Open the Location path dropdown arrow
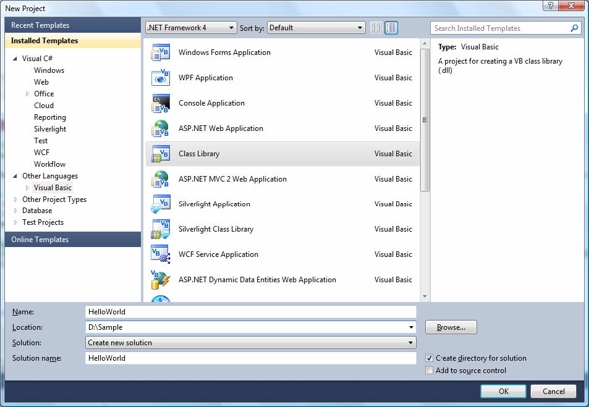Viewport: 589px width, 407px height. click(x=411, y=327)
